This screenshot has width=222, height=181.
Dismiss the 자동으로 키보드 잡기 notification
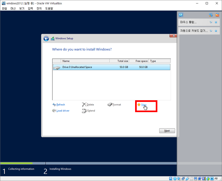point(216,31)
